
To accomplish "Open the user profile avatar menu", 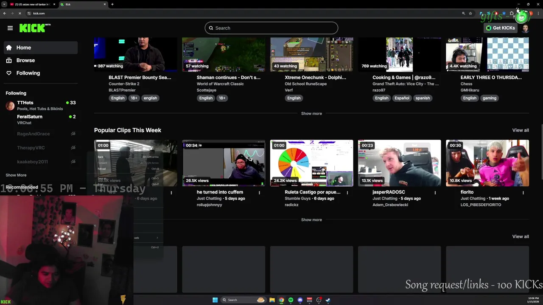I will pos(525,28).
